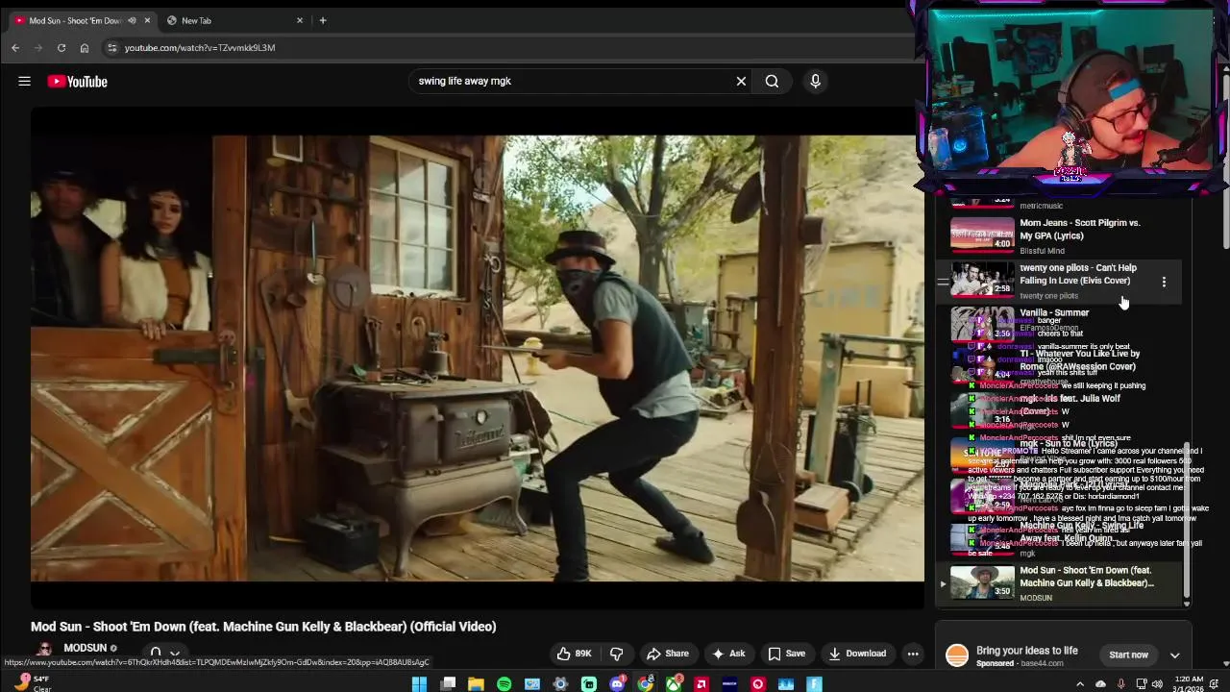
Task: Open the Bring your ideas to life ad
Action: click(x=1027, y=651)
